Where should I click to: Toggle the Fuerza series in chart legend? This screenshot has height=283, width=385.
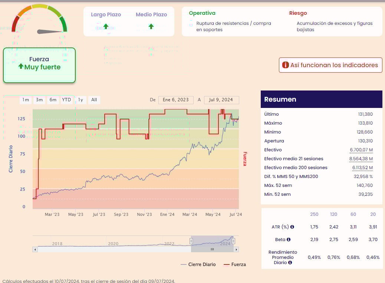coord(235,264)
